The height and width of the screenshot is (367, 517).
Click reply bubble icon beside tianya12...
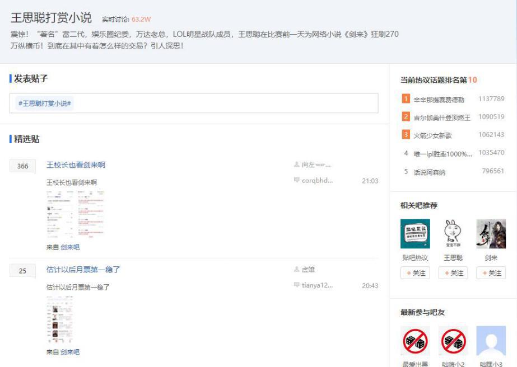coord(296,285)
